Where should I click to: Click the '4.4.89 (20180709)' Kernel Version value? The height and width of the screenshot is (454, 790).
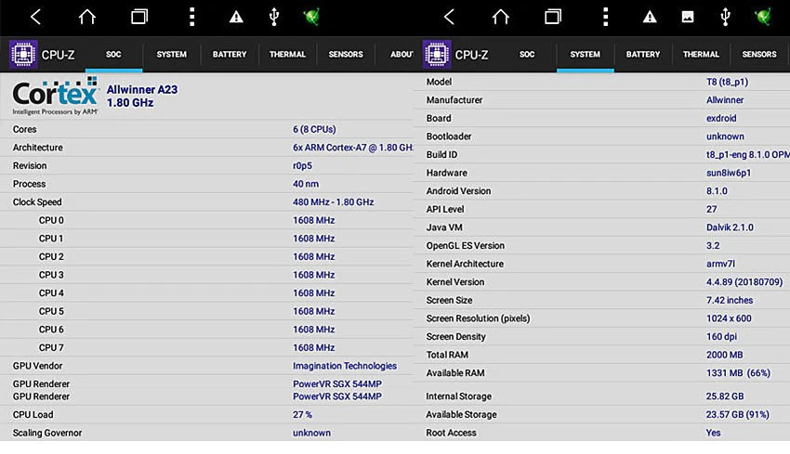[x=744, y=282]
